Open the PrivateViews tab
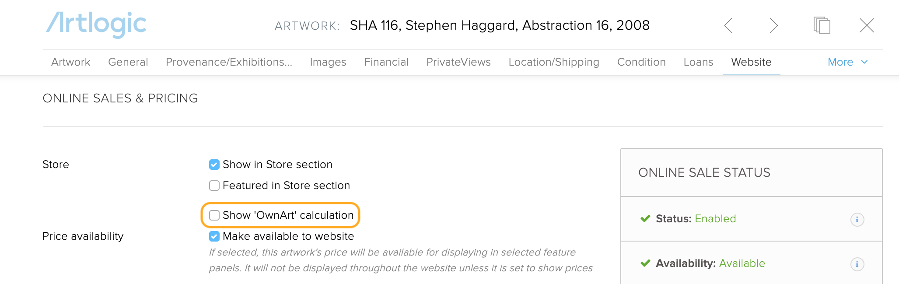 [x=458, y=62]
